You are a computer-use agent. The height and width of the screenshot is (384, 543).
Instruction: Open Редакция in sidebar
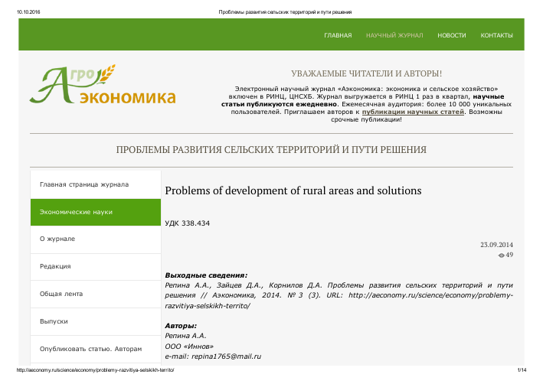click(x=55, y=266)
